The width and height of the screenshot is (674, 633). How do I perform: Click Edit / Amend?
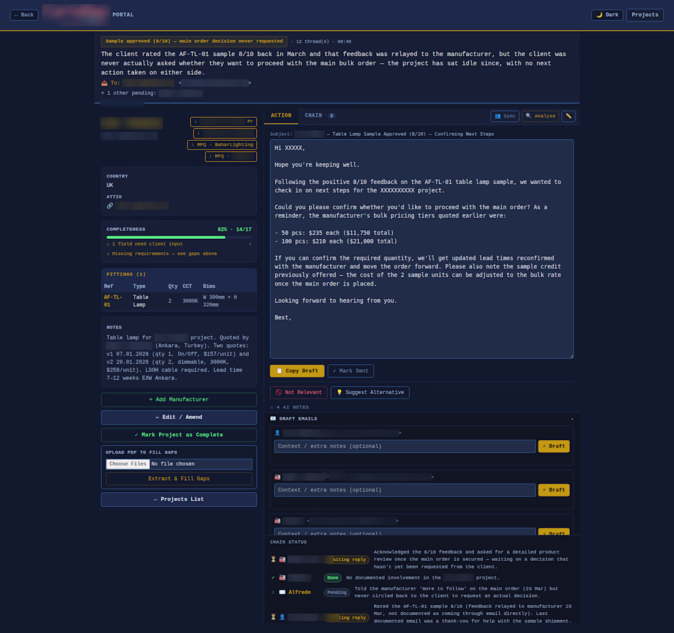coord(179,418)
